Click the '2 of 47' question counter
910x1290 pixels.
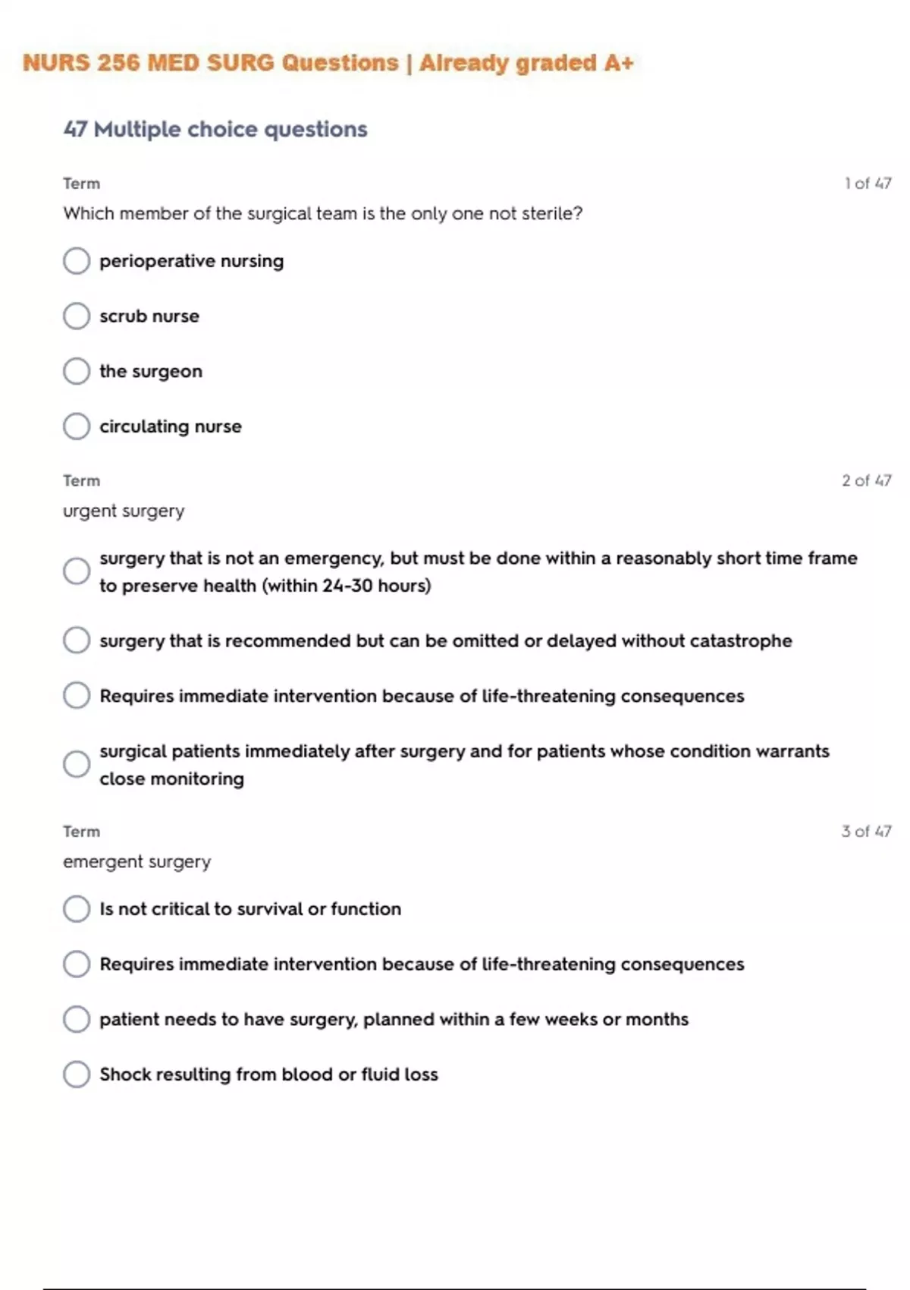[x=866, y=481]
